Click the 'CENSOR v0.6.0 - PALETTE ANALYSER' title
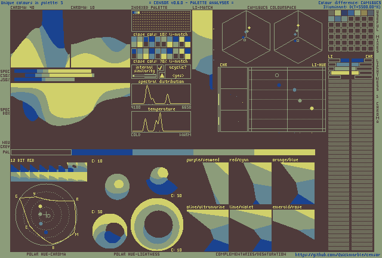The width and height of the screenshot is (382, 258). 191,2
